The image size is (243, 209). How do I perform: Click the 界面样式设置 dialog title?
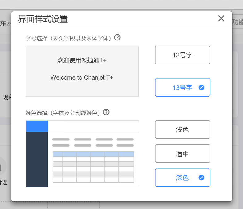(43, 19)
